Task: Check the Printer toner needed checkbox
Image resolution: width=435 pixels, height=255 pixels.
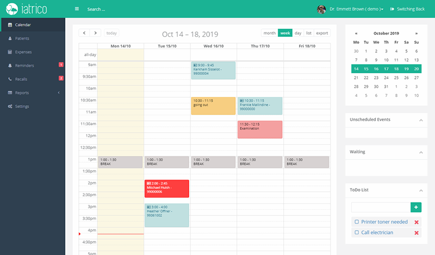Action: click(x=357, y=222)
